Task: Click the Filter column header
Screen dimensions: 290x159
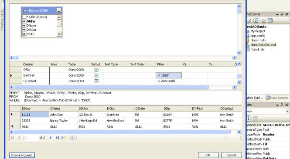Action: click(x=169, y=64)
